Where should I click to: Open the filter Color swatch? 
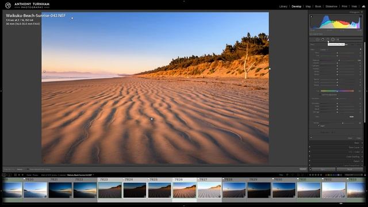tap(351, 117)
